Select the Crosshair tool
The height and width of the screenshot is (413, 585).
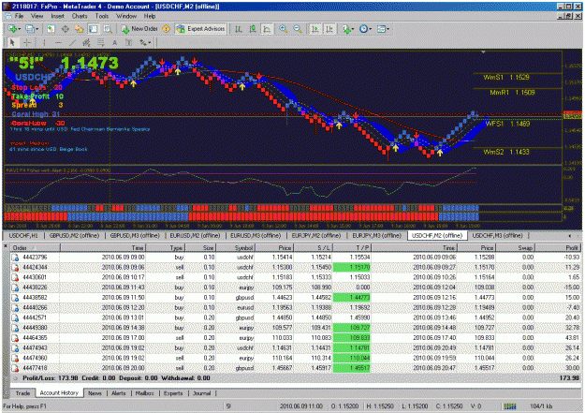(x=27, y=42)
